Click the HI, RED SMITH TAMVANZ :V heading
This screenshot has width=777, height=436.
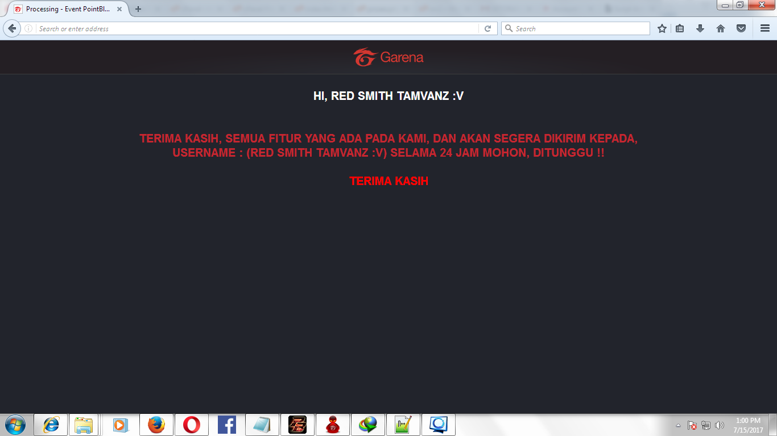coord(388,96)
